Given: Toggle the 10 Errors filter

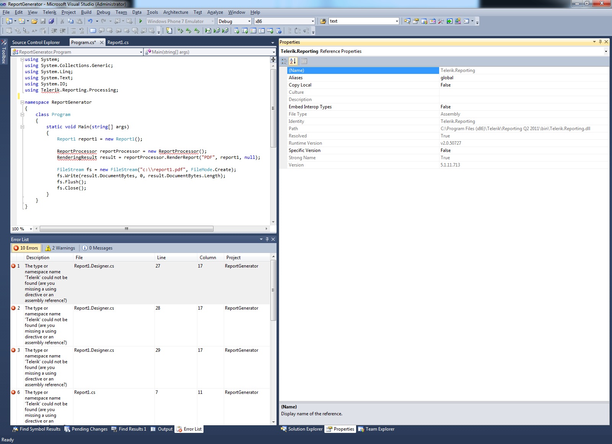Looking at the screenshot, I should [x=26, y=248].
